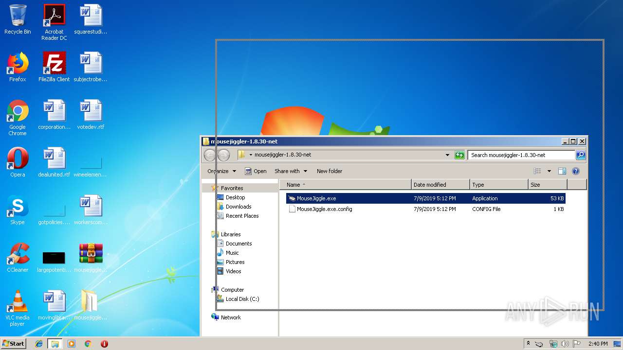Change the view with the views icon
This screenshot has width=623, height=350.
(537, 171)
